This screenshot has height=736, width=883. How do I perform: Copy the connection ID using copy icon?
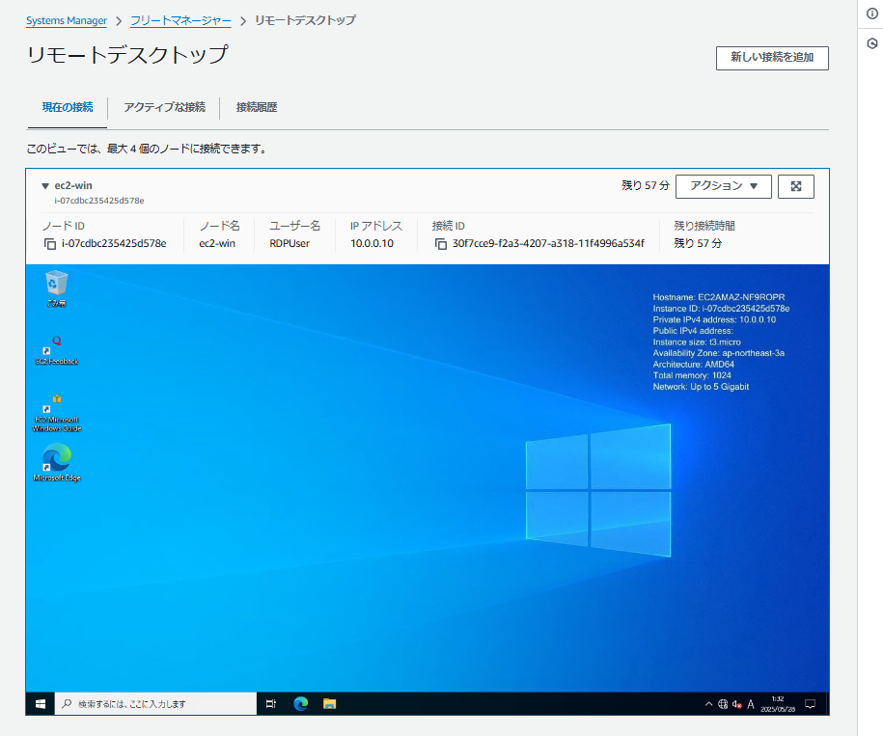coord(441,244)
